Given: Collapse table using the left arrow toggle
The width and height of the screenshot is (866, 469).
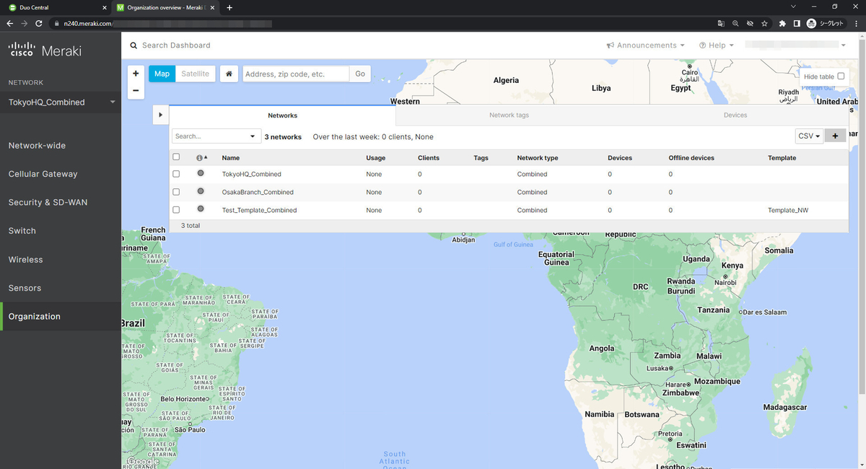Looking at the screenshot, I should click(x=160, y=115).
